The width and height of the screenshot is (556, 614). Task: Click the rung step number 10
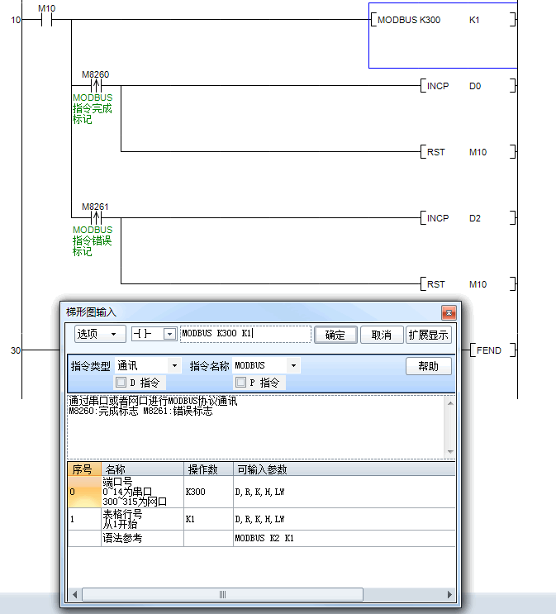pos(16,20)
